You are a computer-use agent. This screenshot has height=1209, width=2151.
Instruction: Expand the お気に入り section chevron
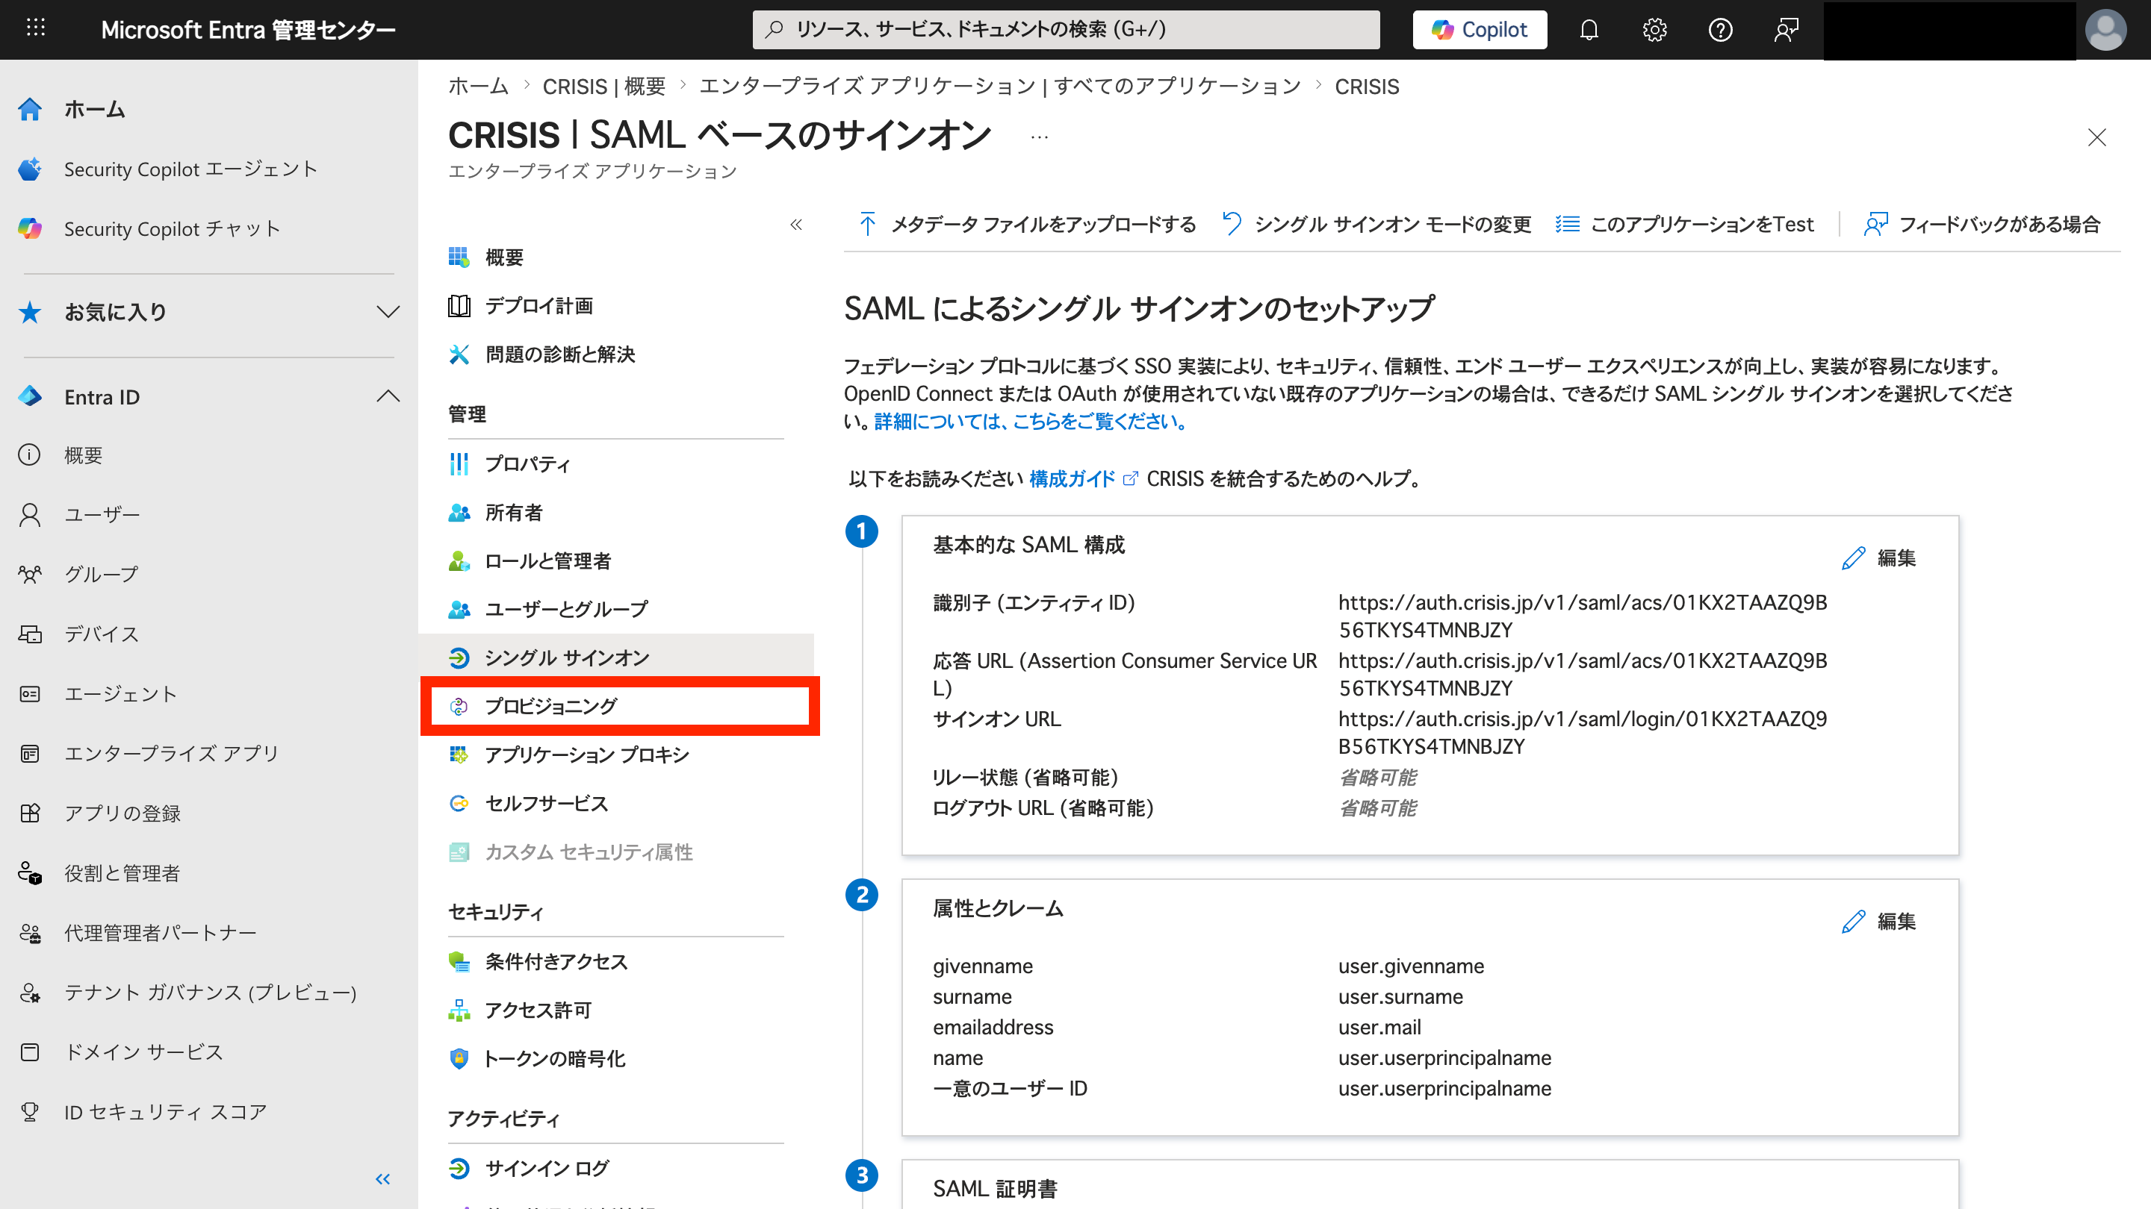pyautogui.click(x=388, y=312)
